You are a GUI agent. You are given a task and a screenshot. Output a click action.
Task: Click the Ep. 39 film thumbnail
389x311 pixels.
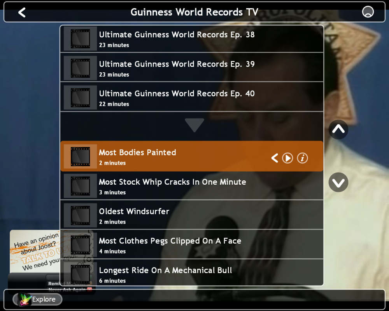pos(80,68)
